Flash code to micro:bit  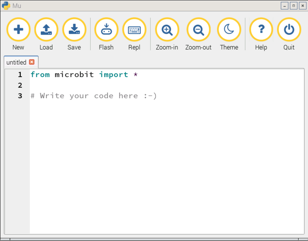(x=106, y=30)
